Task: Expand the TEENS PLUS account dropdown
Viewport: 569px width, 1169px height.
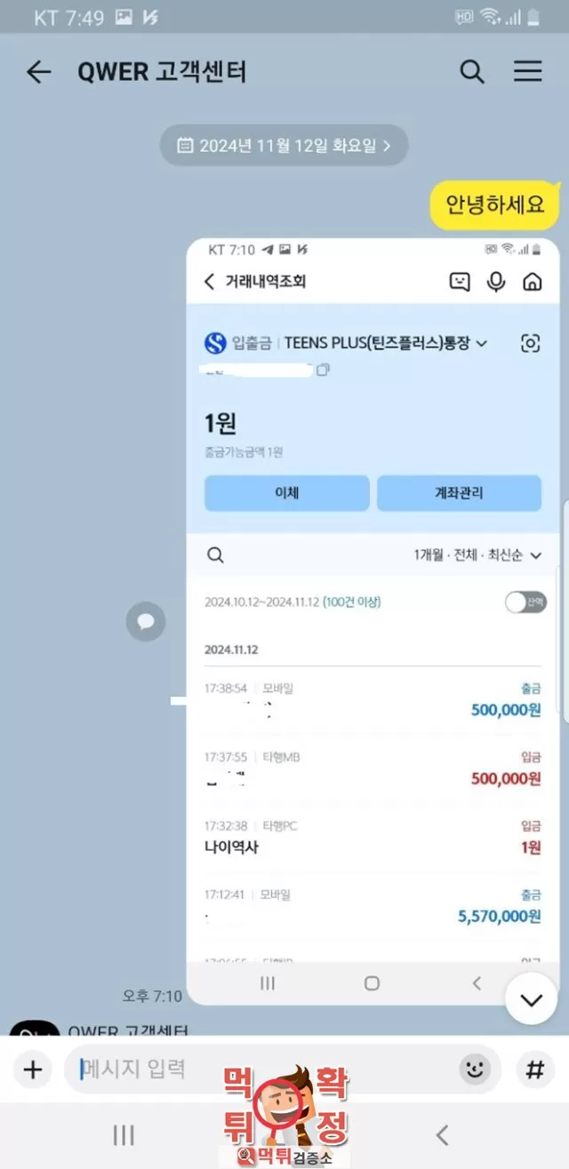Action: (x=482, y=343)
